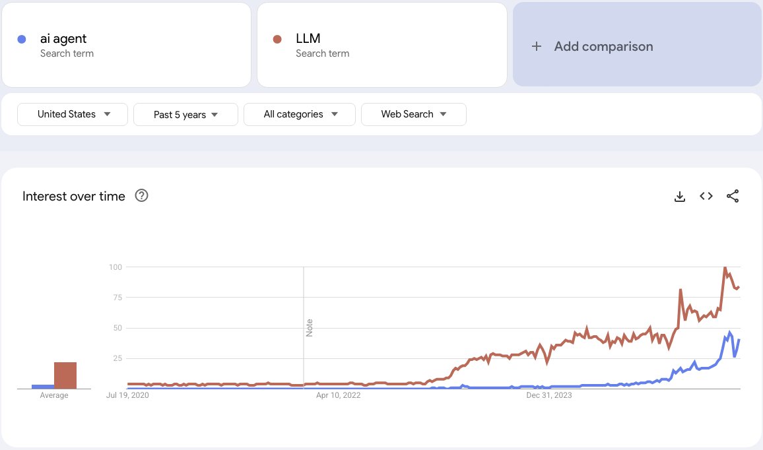Image resolution: width=763 pixels, height=450 pixels.
Task: Click the 'Dec 31, 2023' axis label
Action: coord(549,395)
